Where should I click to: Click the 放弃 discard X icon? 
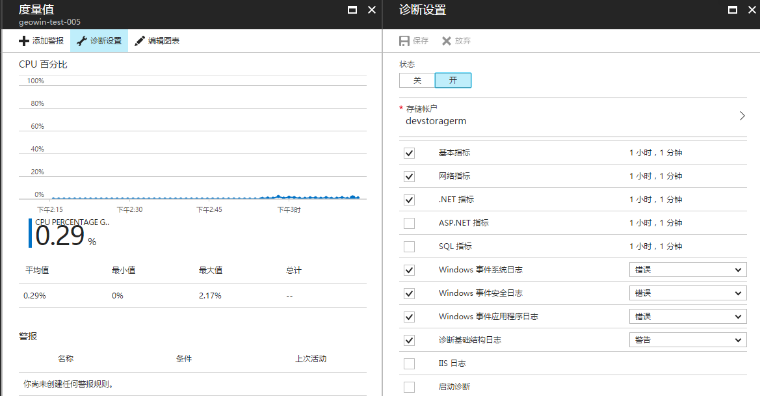point(446,41)
